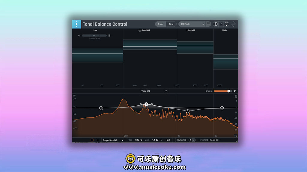Click the Dynamic mode label

pyautogui.click(x=181, y=140)
